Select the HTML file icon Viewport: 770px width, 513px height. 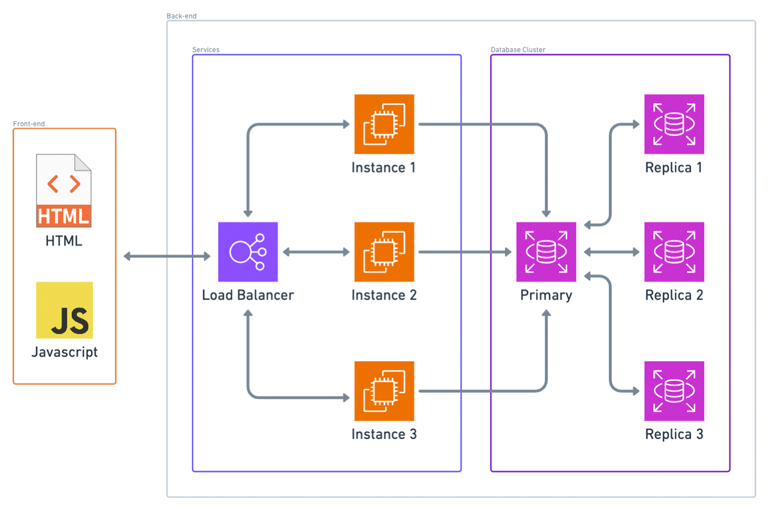click(64, 190)
